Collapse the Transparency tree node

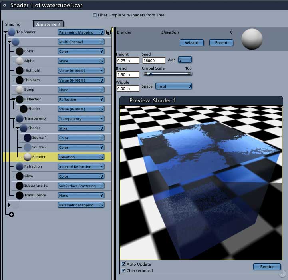[14, 118]
